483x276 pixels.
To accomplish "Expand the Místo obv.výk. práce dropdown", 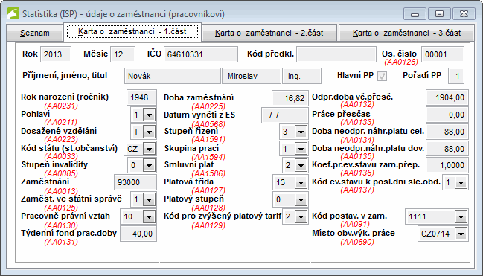I will [461, 234].
